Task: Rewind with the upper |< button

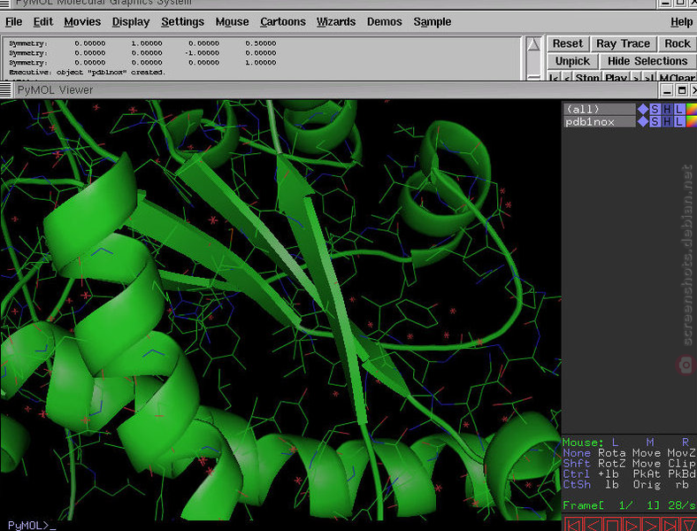Action: pos(554,76)
